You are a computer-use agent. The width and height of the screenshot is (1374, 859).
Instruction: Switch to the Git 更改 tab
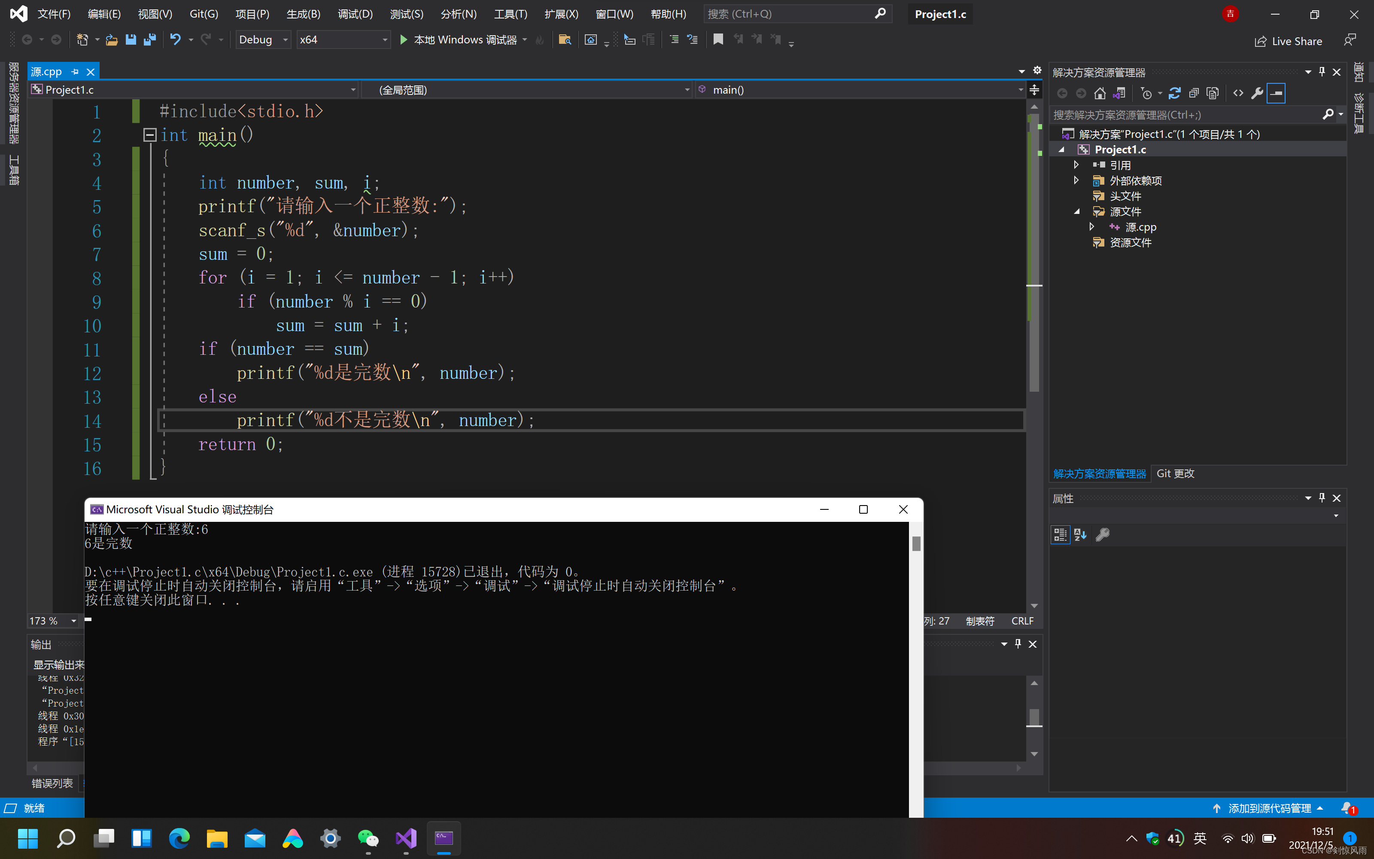pos(1175,474)
